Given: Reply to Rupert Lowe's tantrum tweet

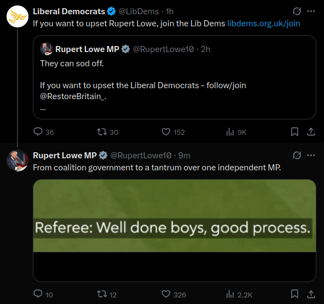Looking at the screenshot, I should click(x=43, y=294).
